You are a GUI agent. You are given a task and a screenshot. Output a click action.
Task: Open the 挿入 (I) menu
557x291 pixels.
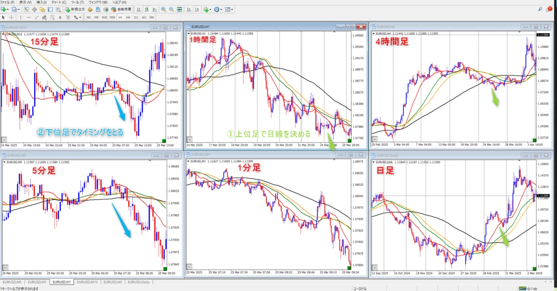42,2
